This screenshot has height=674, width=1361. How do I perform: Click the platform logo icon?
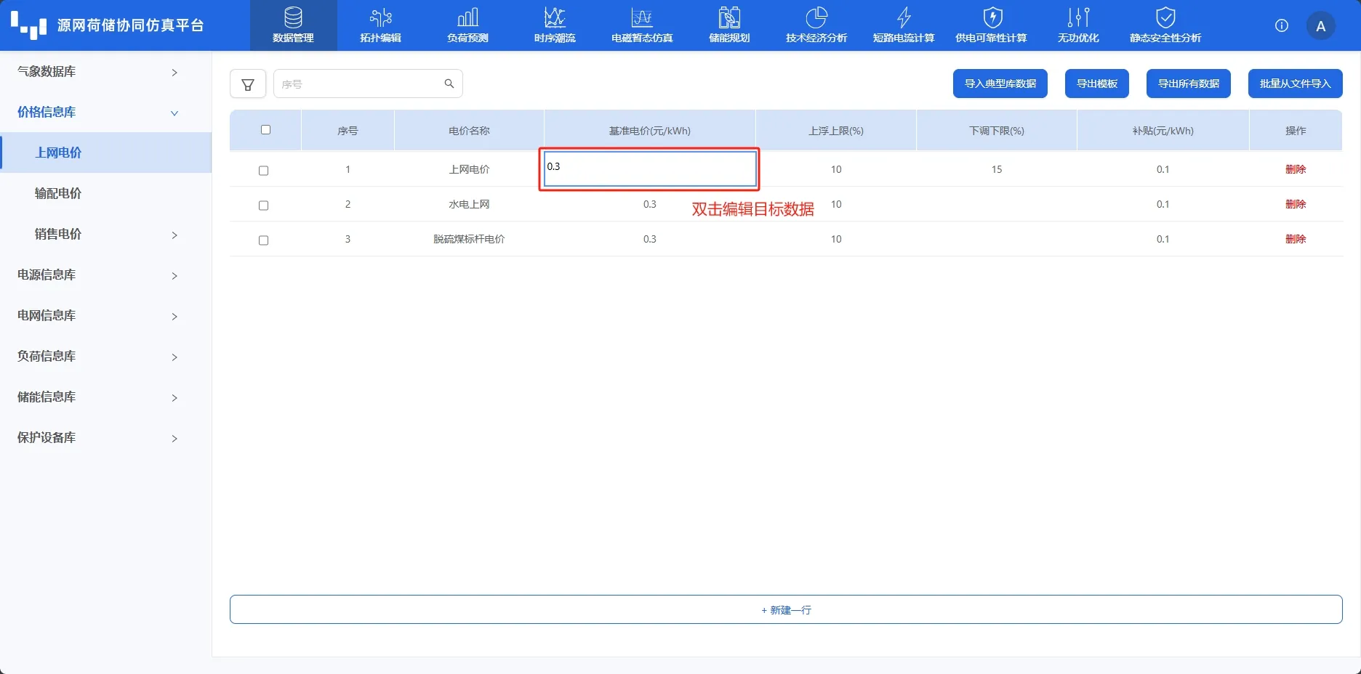tap(29, 25)
